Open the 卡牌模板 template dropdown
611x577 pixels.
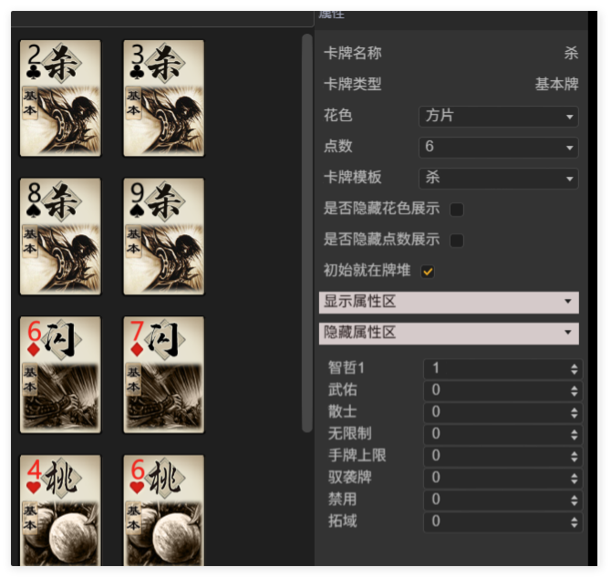pyautogui.click(x=499, y=179)
